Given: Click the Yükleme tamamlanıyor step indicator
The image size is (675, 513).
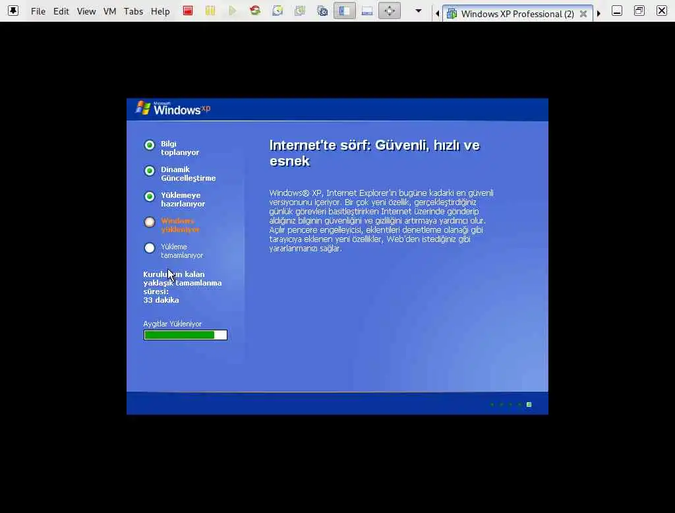Looking at the screenshot, I should point(150,248).
